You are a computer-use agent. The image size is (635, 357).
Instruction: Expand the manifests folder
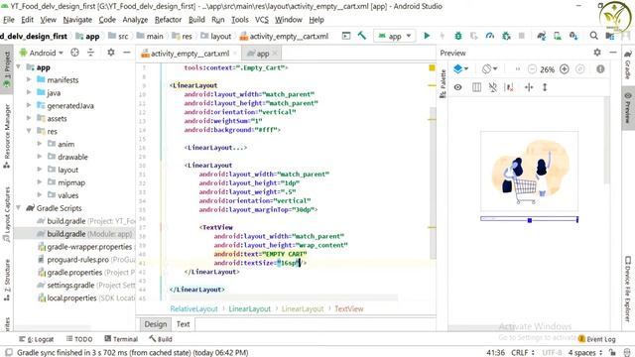pos(29,79)
